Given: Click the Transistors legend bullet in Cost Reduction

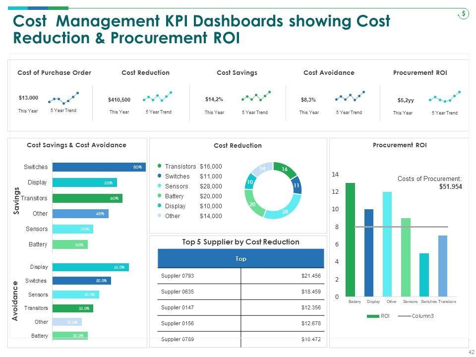Looking at the screenshot, I should pyautogui.click(x=160, y=167).
